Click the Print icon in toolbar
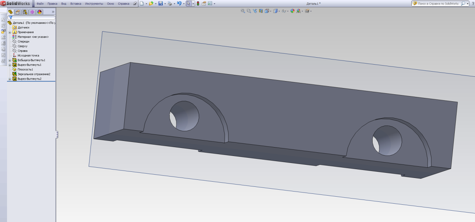475x222 pixels. click(x=169, y=3)
